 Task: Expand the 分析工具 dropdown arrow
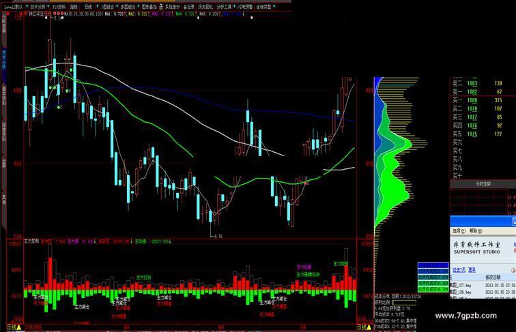[234, 6]
